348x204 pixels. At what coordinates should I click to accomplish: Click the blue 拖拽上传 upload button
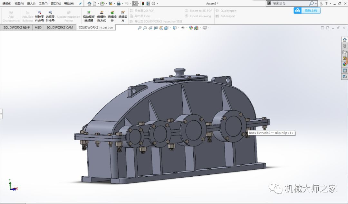click(307, 10)
